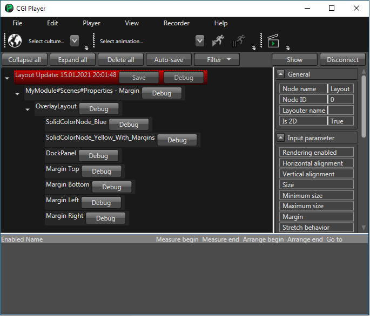Viewport: 370px width, 316px height.
Task: Collapse the General properties section
Action: coord(280,74)
